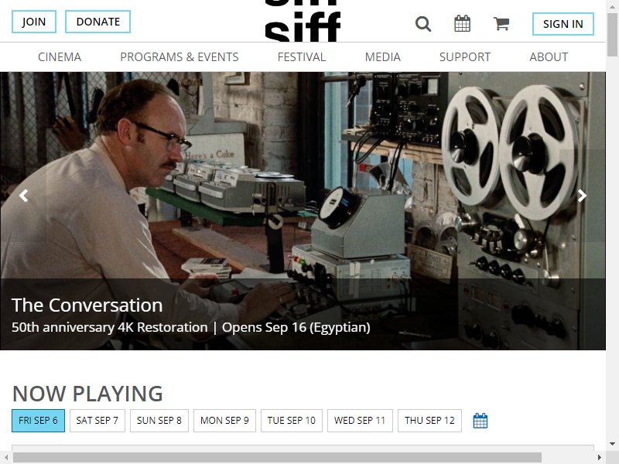Go to previous carousel slide arrow
619x464 pixels.
24,196
